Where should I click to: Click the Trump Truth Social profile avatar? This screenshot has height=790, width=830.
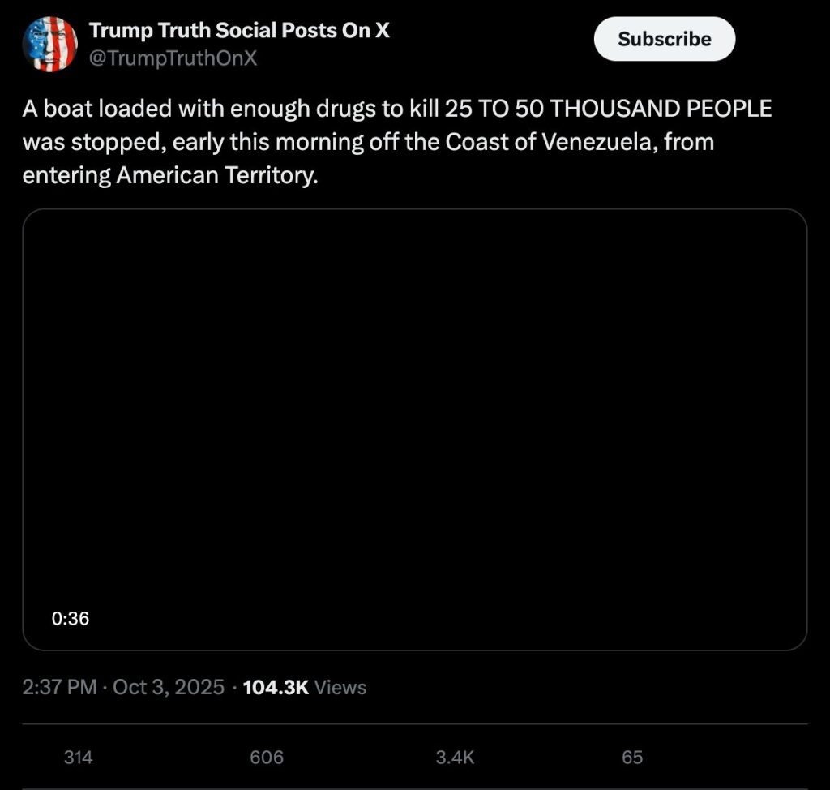click(49, 45)
